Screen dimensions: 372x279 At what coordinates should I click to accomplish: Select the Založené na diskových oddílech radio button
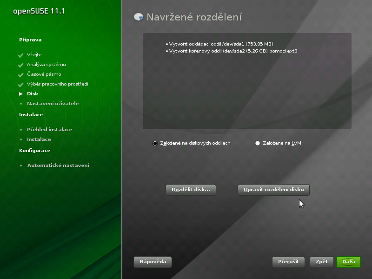[x=155, y=143]
